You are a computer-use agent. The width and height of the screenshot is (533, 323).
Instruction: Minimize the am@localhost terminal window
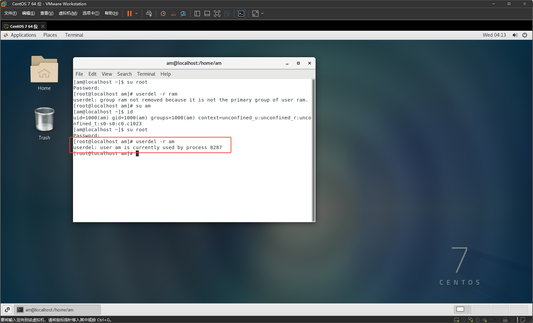coord(287,63)
